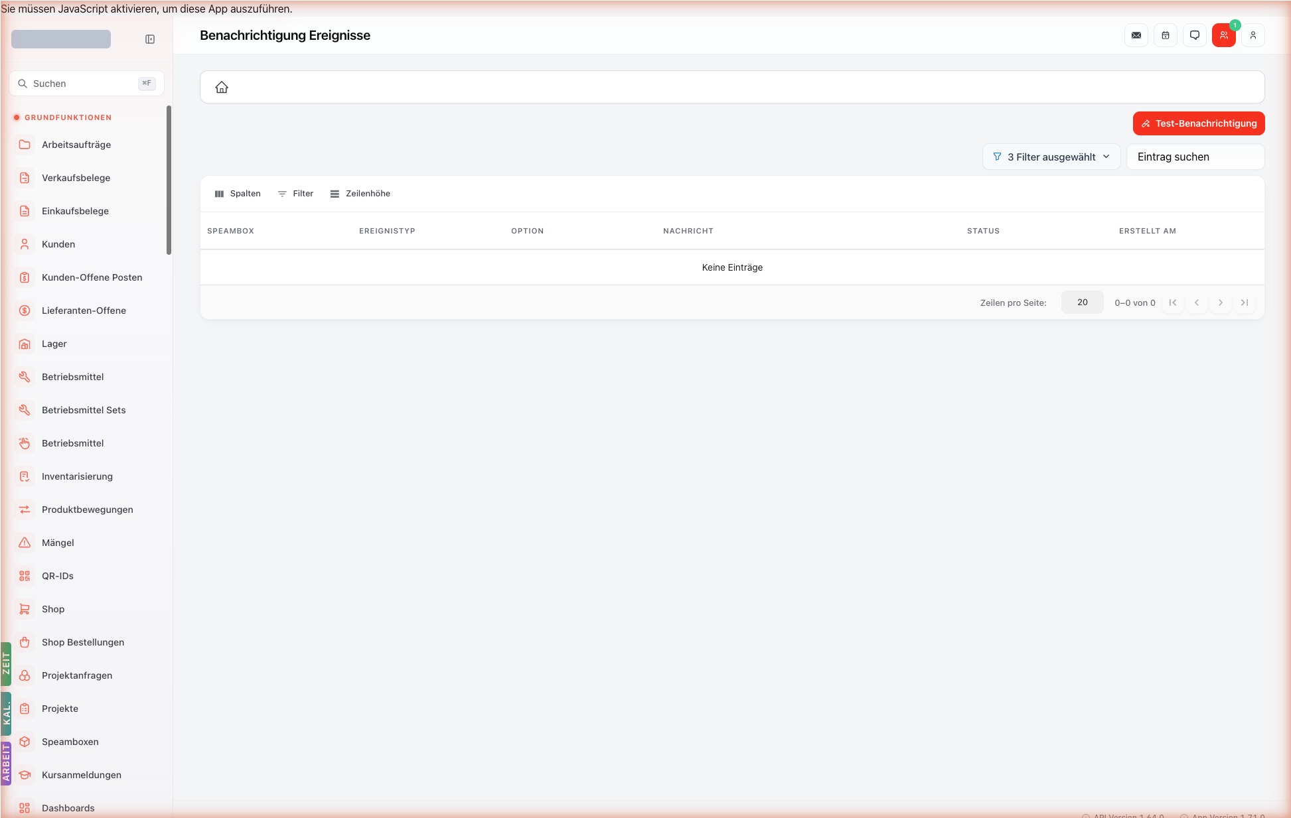Open the purple ARBEIT side tab

point(6,763)
